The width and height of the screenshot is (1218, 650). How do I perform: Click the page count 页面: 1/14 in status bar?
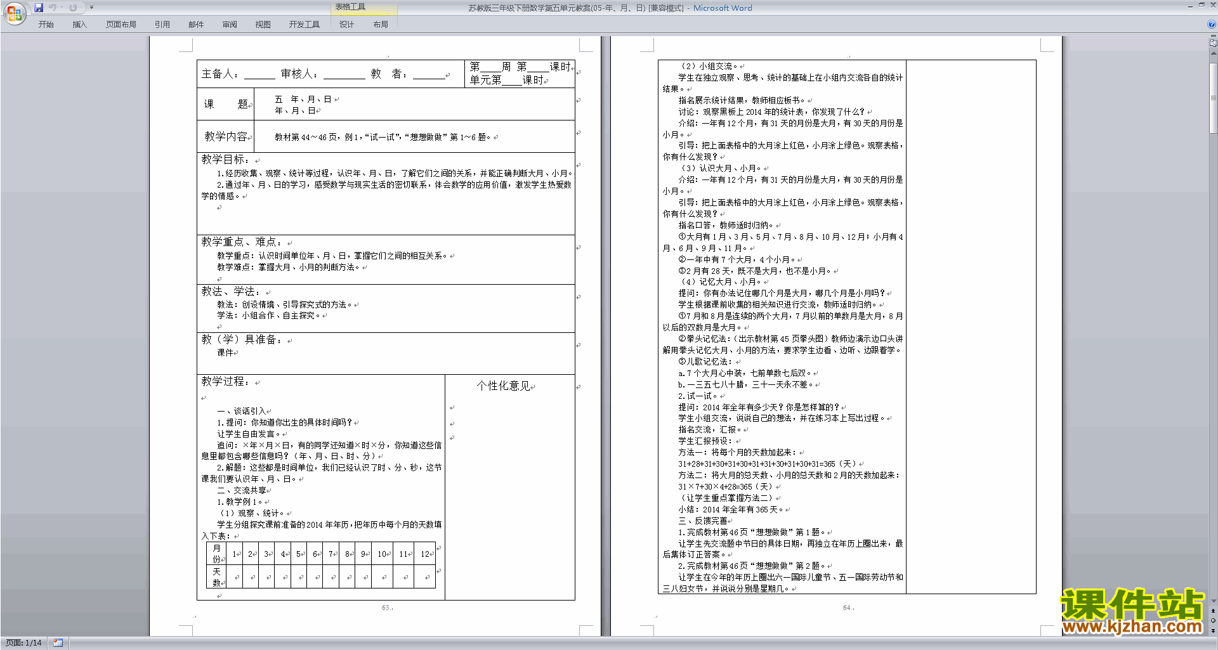click(x=23, y=643)
